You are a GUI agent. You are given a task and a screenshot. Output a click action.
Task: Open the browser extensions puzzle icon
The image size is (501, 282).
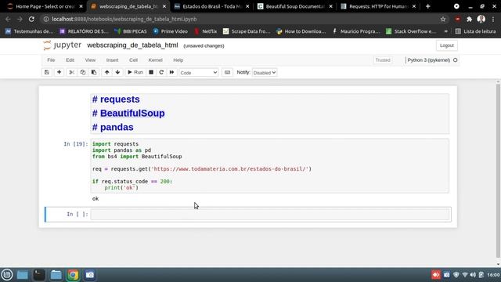pos(469,19)
